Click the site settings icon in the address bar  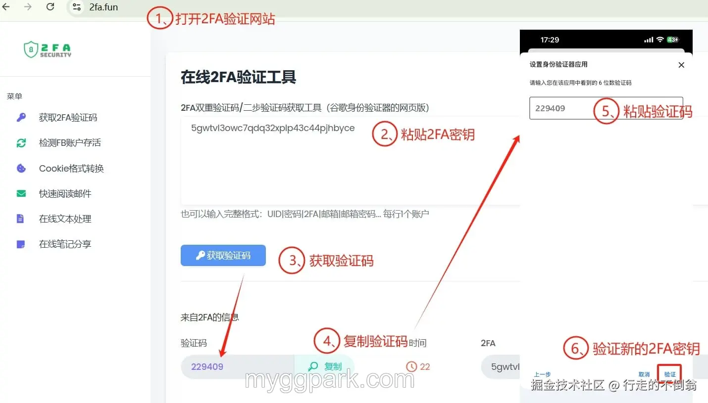[77, 7]
